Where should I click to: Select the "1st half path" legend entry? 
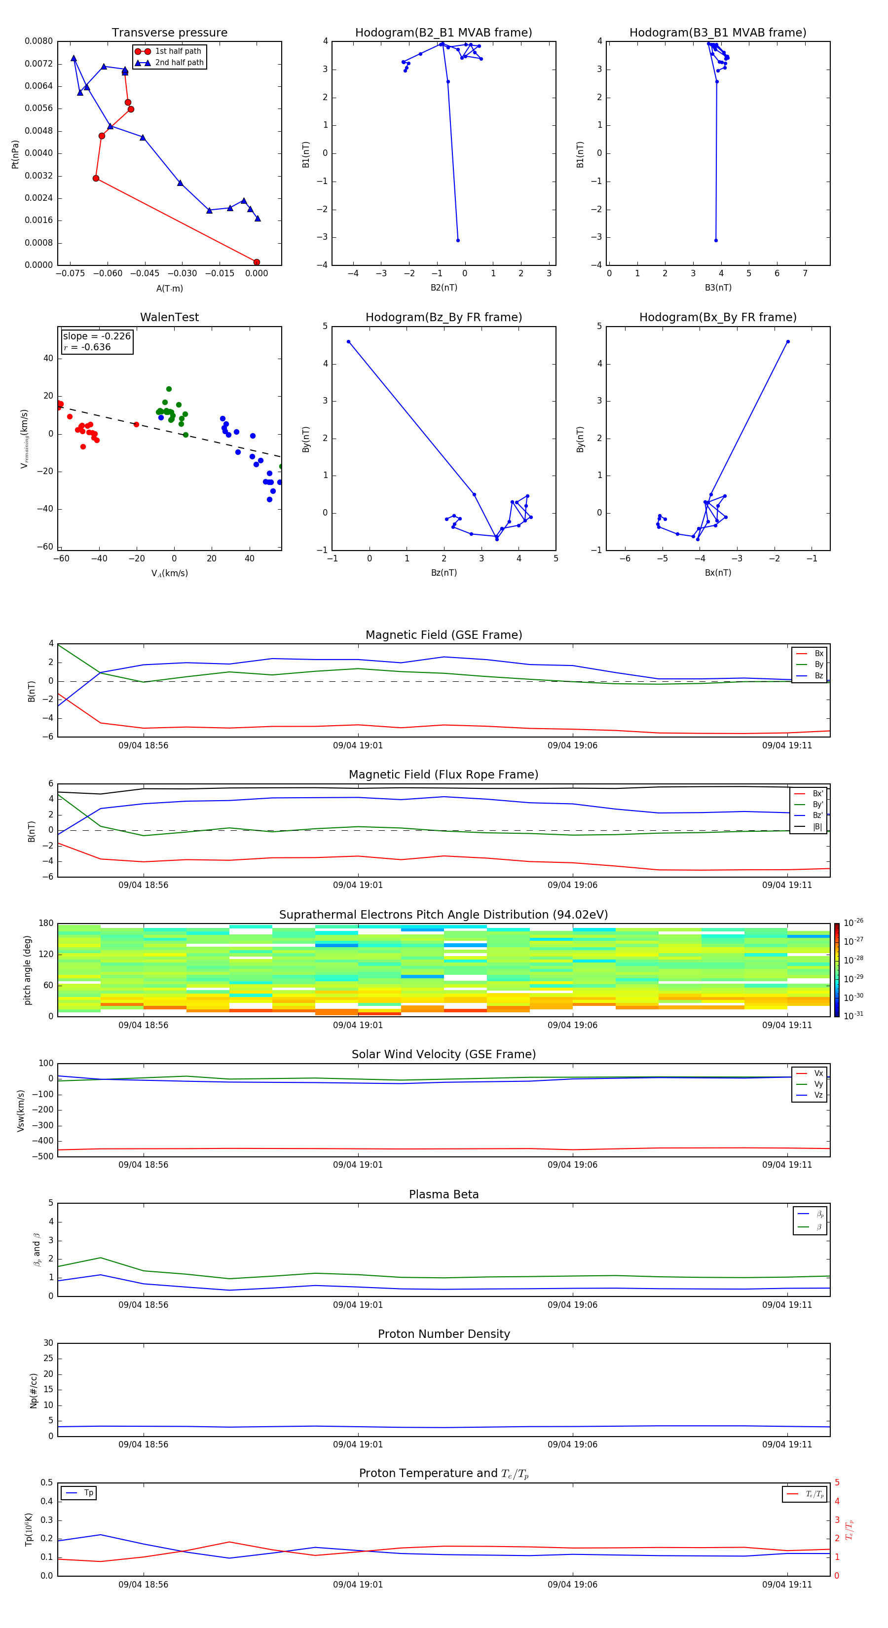169,51
